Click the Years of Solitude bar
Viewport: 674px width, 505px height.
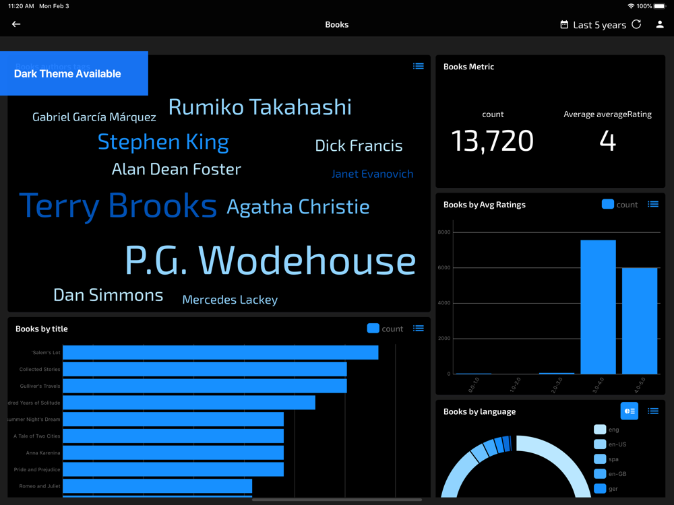[189, 403]
